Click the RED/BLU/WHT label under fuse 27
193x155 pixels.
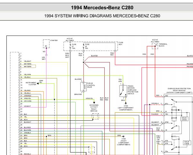coord(67,55)
